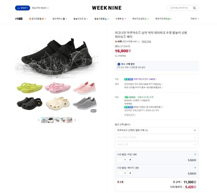Open 아쿠아슈즈 선택 option dropdown
The image size is (217, 193).
157,130
